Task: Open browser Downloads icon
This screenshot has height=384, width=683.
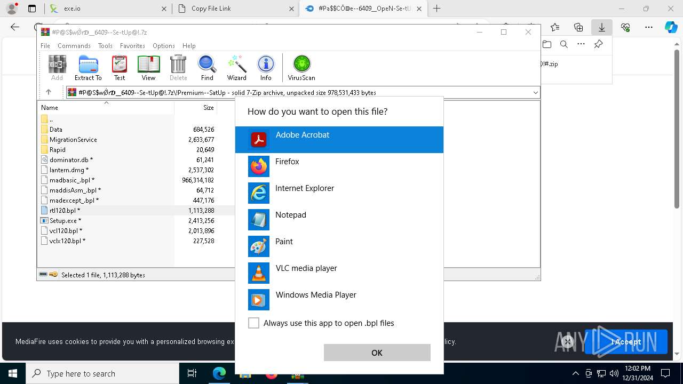Action: (x=602, y=27)
